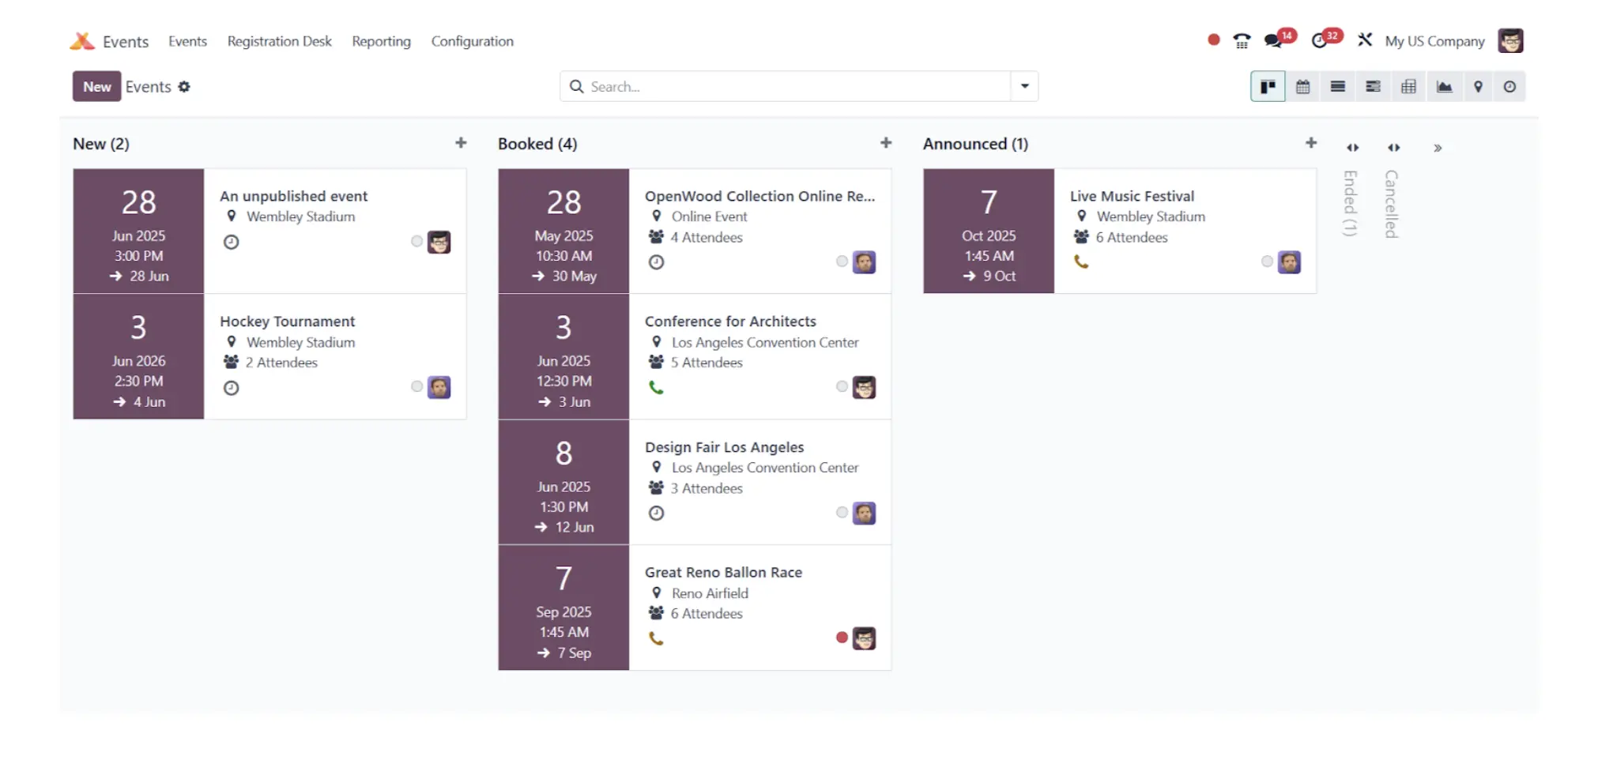Switch to the pivot table view

click(1408, 87)
